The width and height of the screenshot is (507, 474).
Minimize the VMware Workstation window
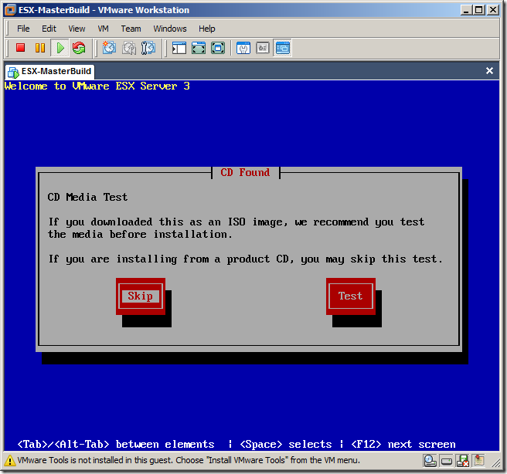coord(466,10)
